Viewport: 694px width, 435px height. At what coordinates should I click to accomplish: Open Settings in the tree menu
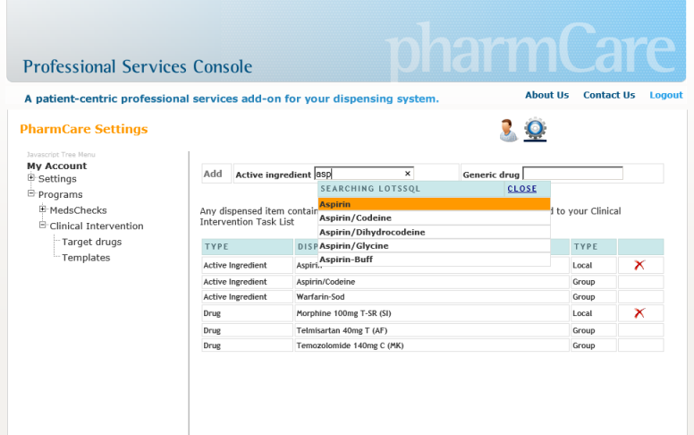[x=57, y=179]
